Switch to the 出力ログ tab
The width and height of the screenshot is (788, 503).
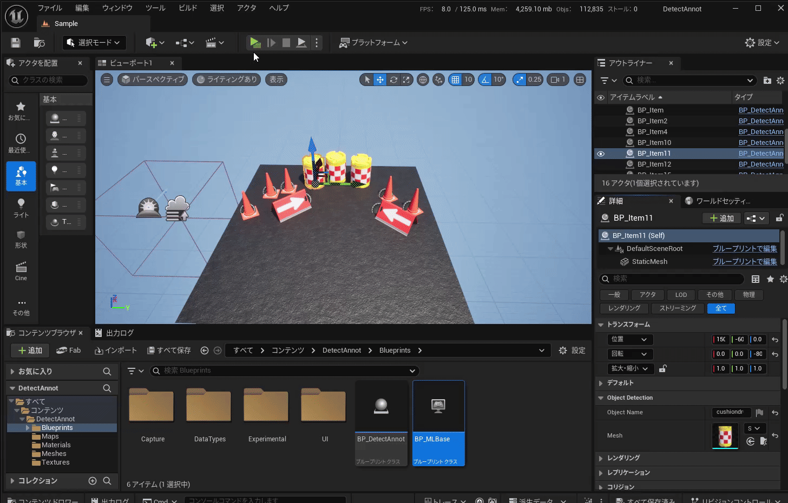115,333
